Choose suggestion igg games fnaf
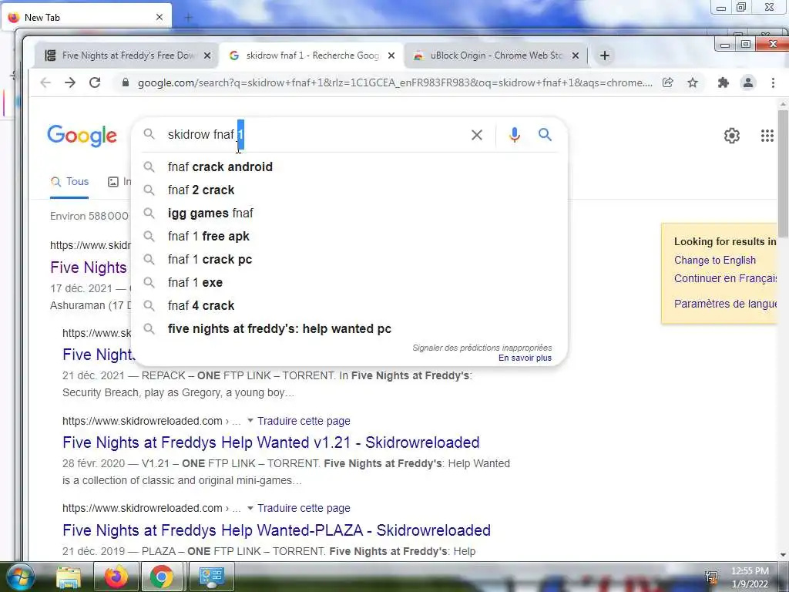Screen dimensions: 789x592 (x=349, y=213)
